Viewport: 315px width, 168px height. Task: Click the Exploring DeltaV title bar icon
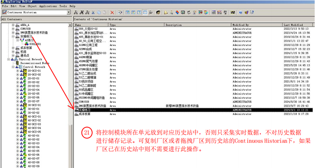pos(2,2)
